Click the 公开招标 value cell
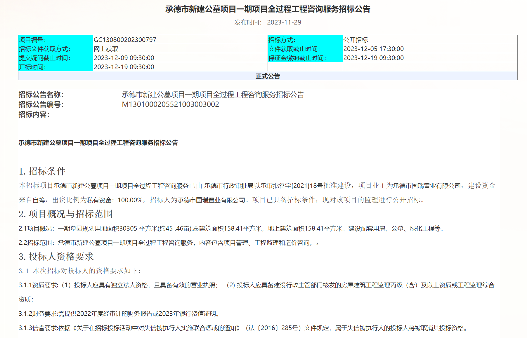This screenshot has width=527, height=338. click(430, 40)
